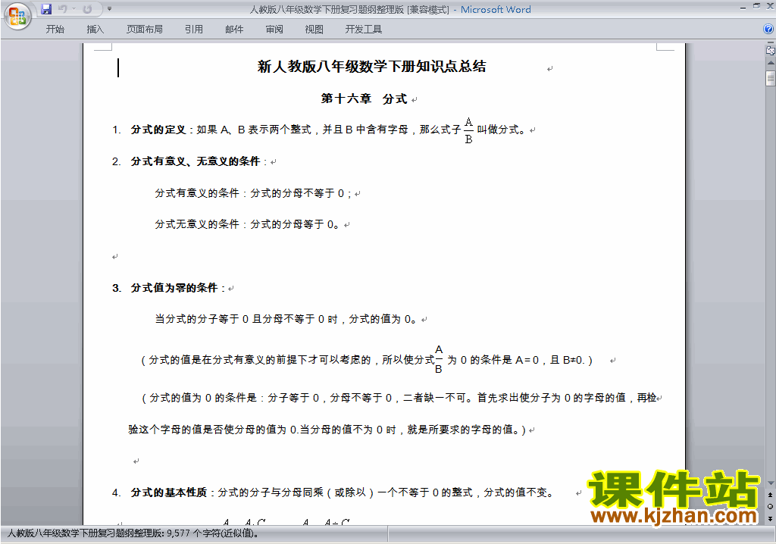
Task: Click the split bar handle above ruler toggle
Action: tap(771, 43)
